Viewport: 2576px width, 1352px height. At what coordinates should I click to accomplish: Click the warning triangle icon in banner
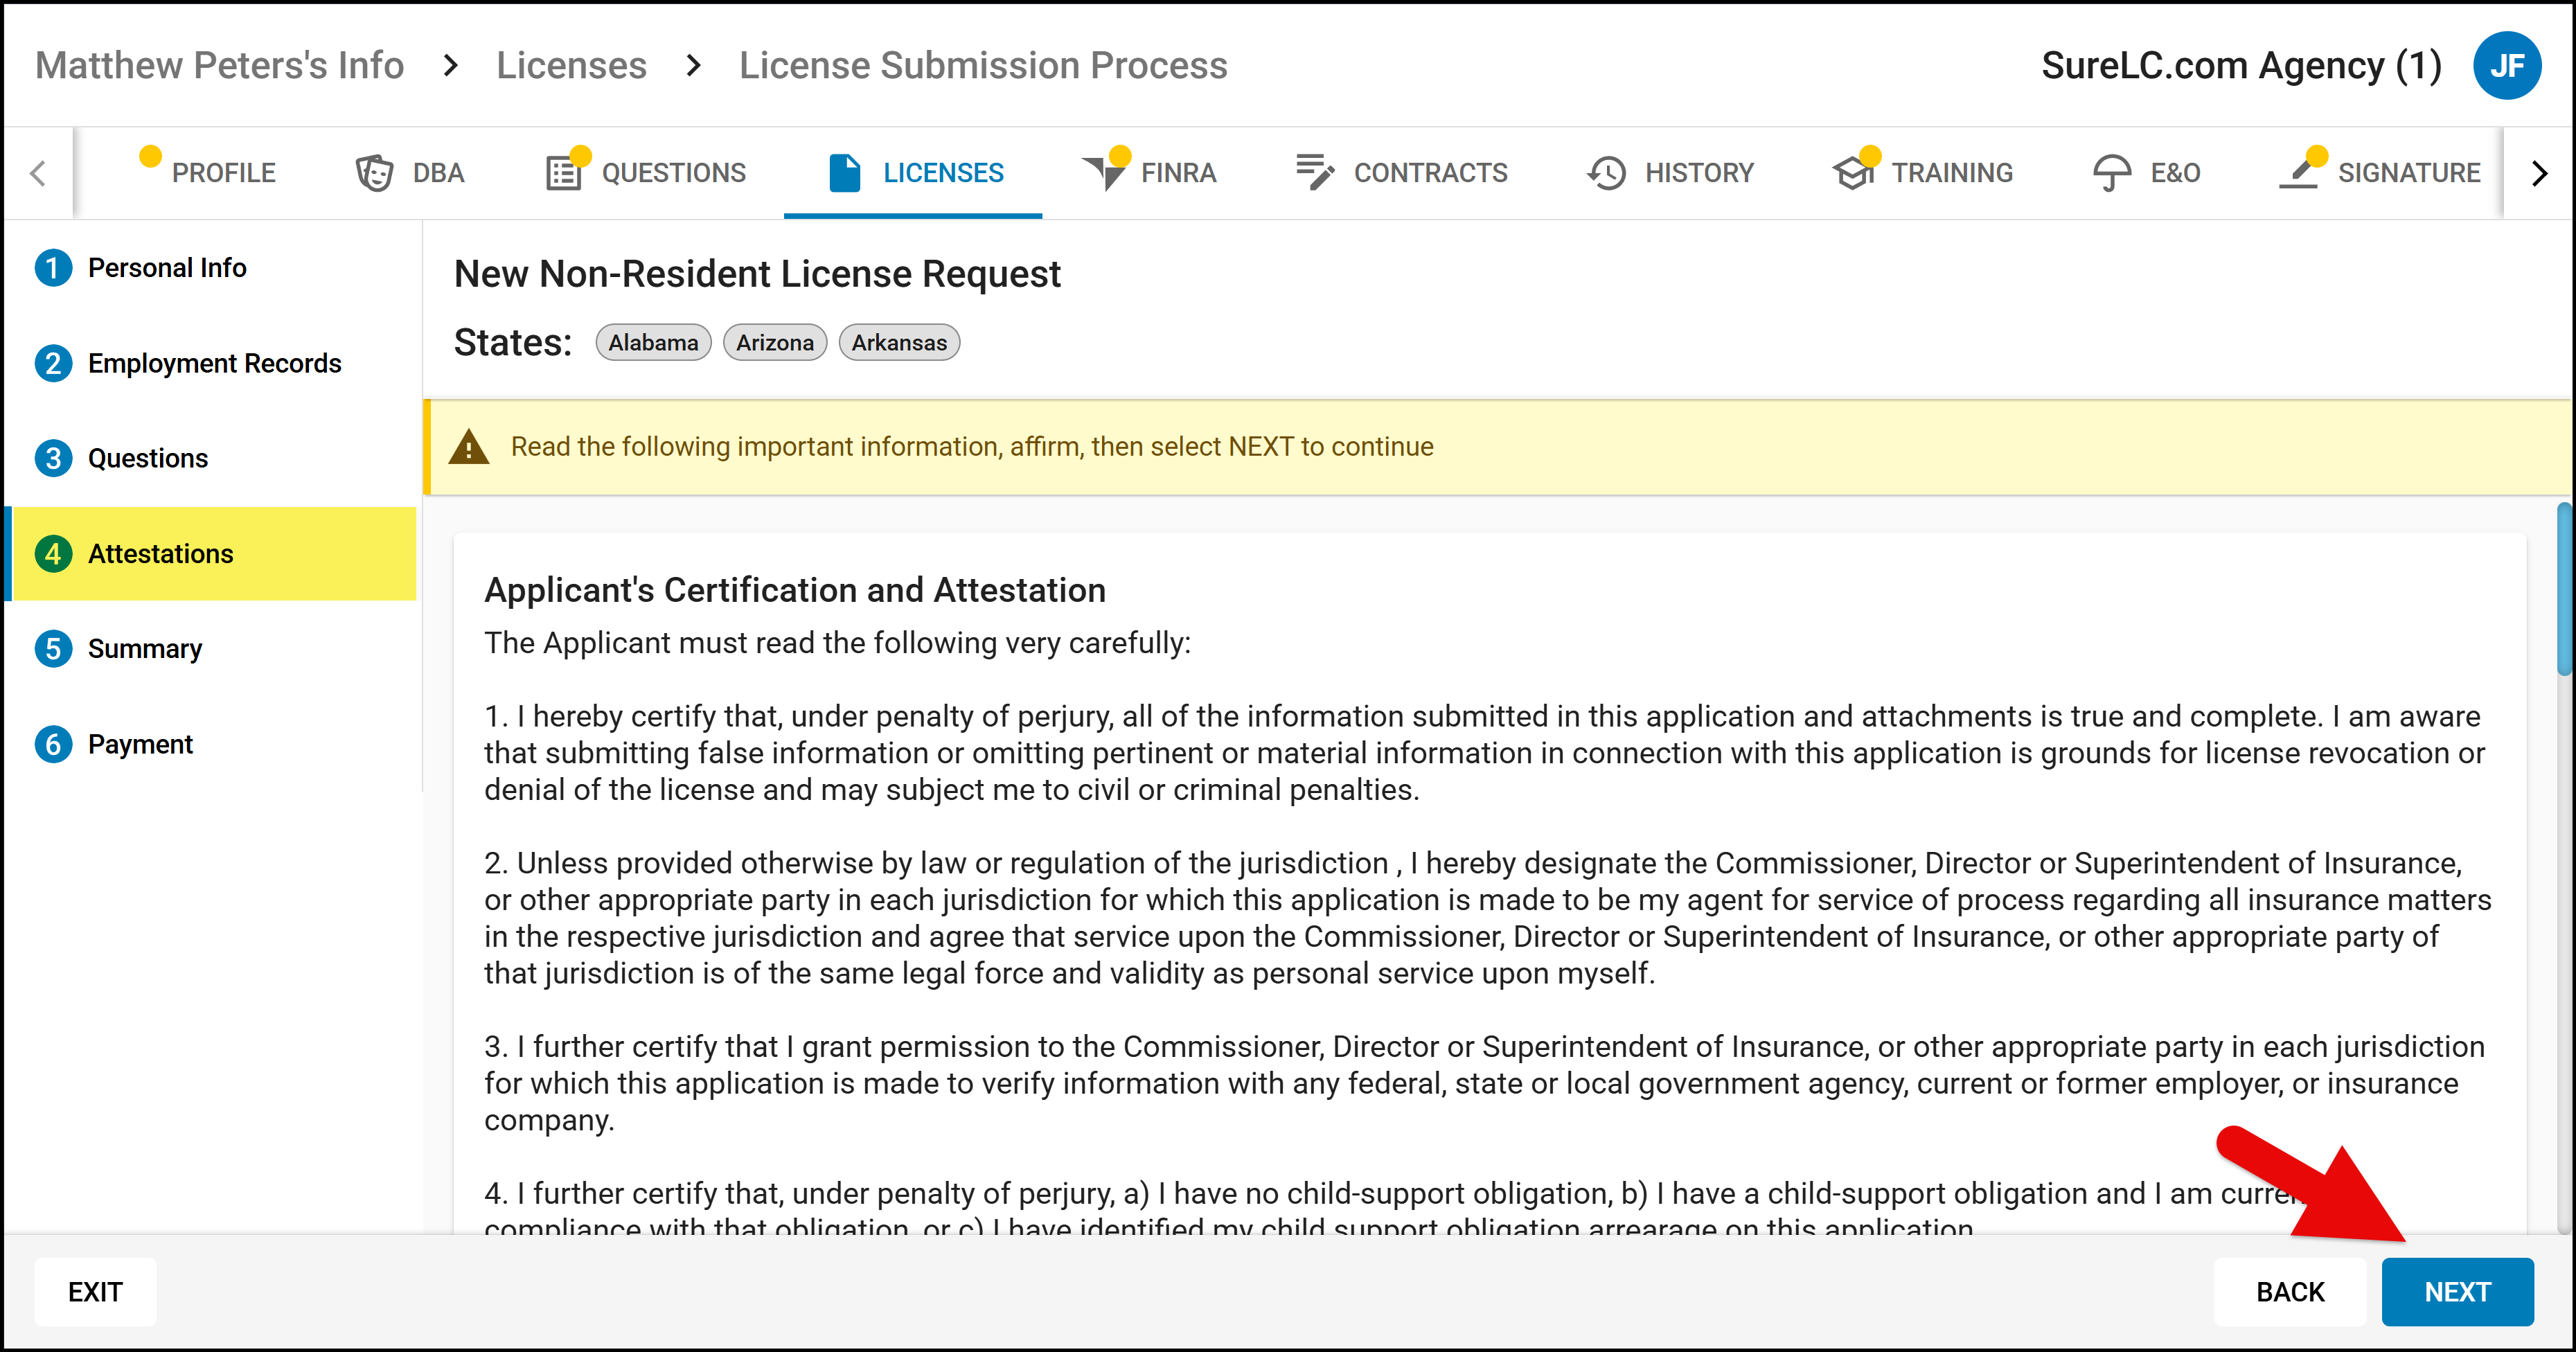(469, 447)
